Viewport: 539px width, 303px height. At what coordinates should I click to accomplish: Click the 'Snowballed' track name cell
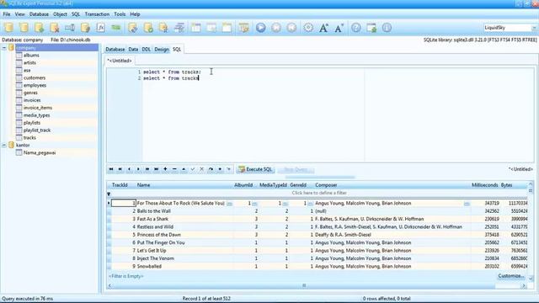point(184,267)
